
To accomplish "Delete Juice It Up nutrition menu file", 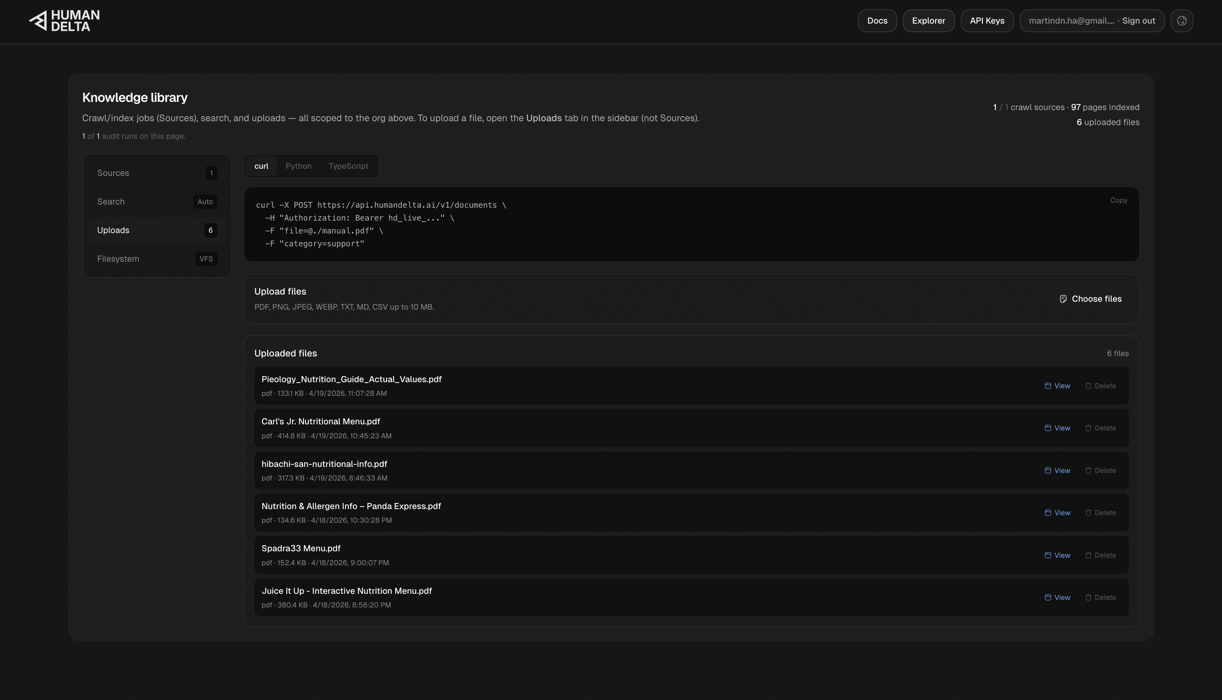I will click(x=1100, y=598).
